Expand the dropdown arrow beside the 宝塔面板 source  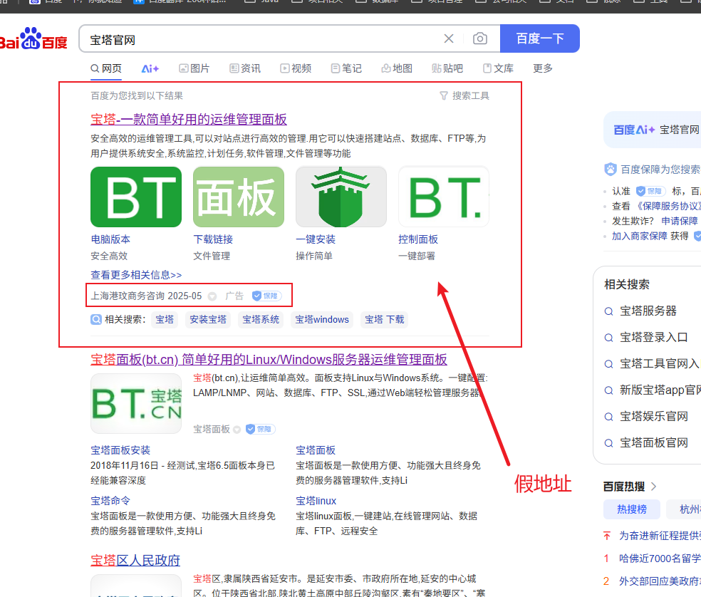pos(237,430)
